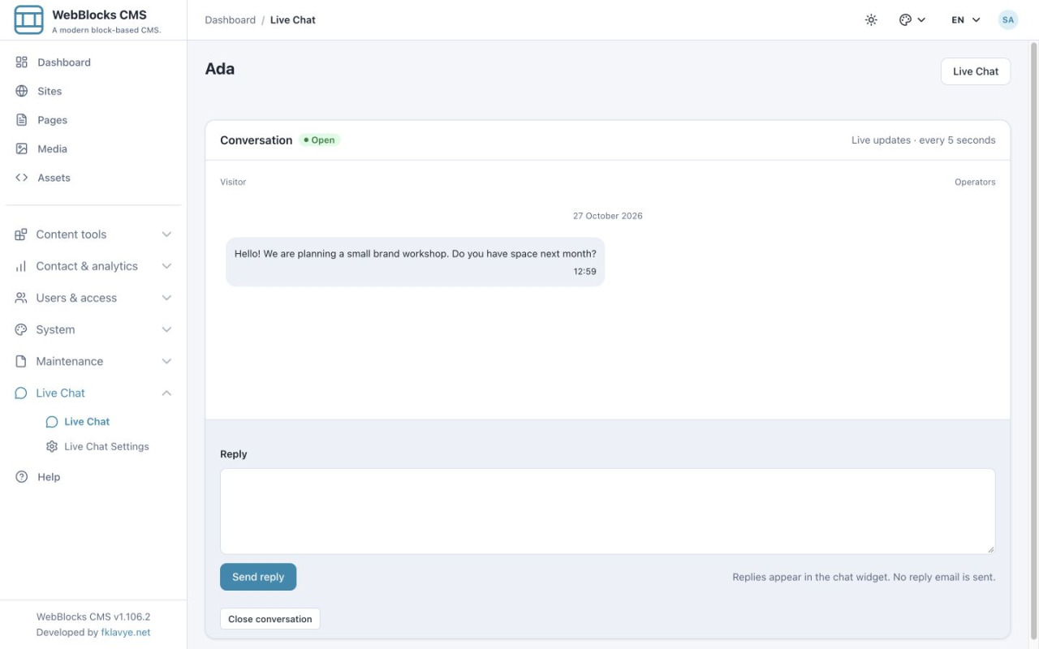
Task: Click the reply textarea resize handle
Action: 990,549
